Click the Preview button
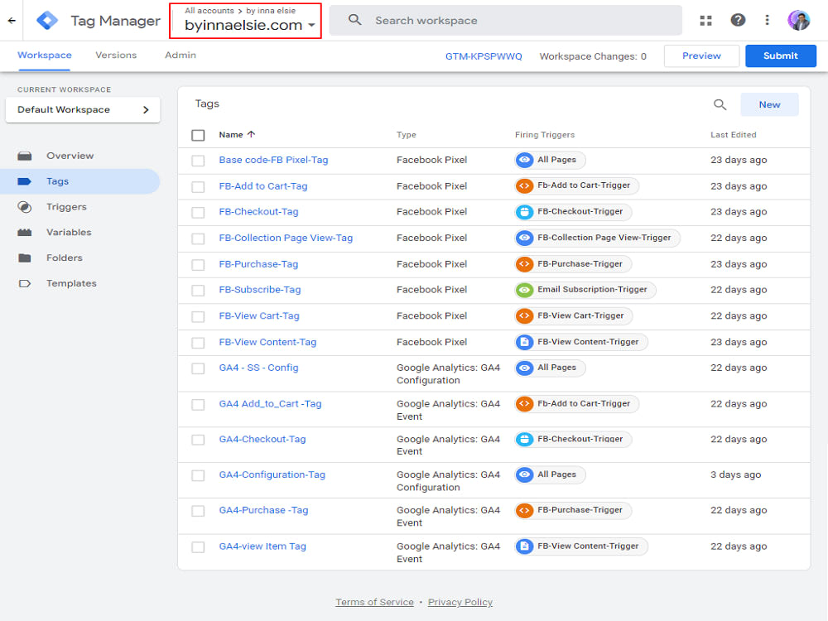This screenshot has height=621, width=828. 701,56
